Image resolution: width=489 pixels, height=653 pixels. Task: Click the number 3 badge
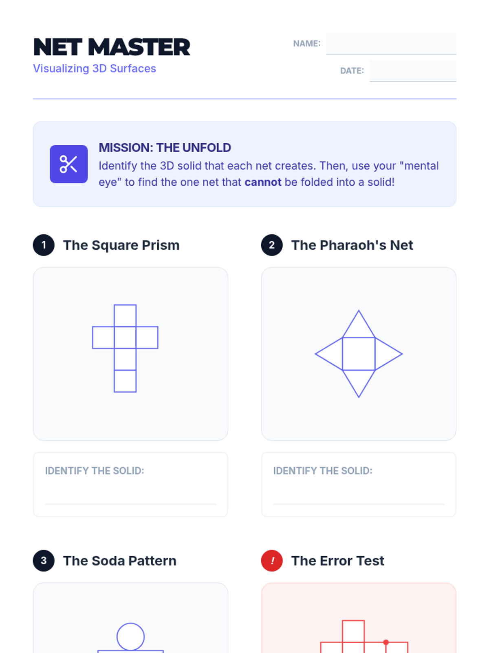point(44,560)
